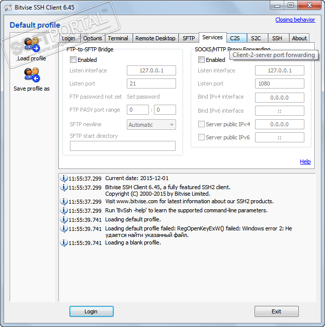Click info icon beside Visit www.bitvise.com entry

pos(64,201)
